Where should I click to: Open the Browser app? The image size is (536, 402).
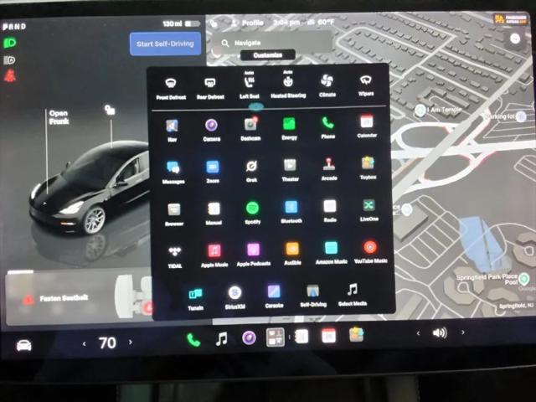pyautogui.click(x=174, y=214)
